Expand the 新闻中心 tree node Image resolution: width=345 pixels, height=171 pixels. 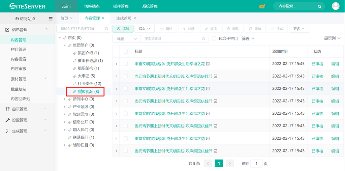pos(65,99)
